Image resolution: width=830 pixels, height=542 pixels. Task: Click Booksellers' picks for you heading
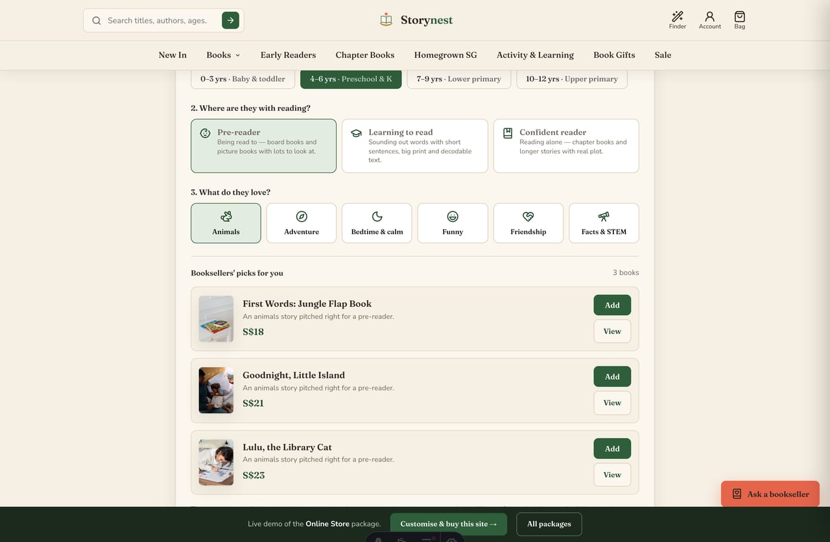(237, 273)
